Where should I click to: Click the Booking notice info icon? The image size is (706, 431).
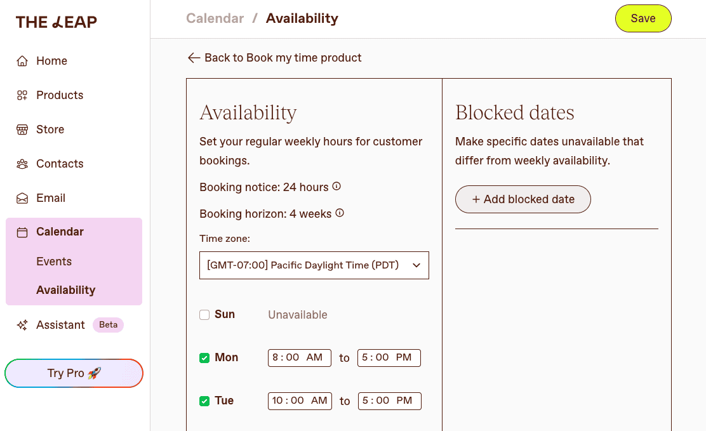(x=336, y=186)
